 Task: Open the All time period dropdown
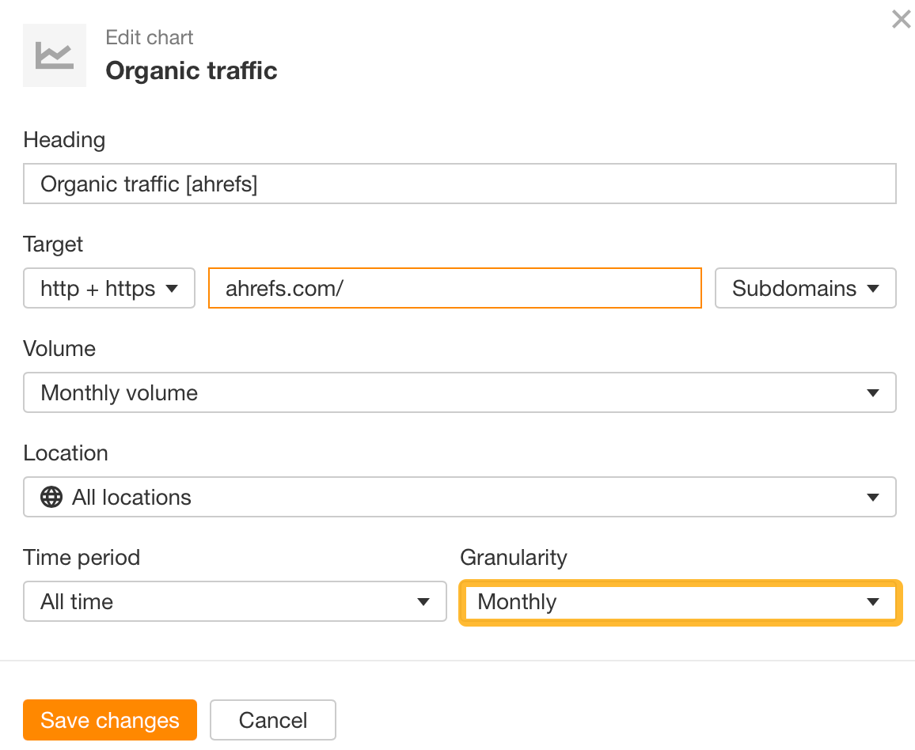pyautogui.click(x=234, y=601)
